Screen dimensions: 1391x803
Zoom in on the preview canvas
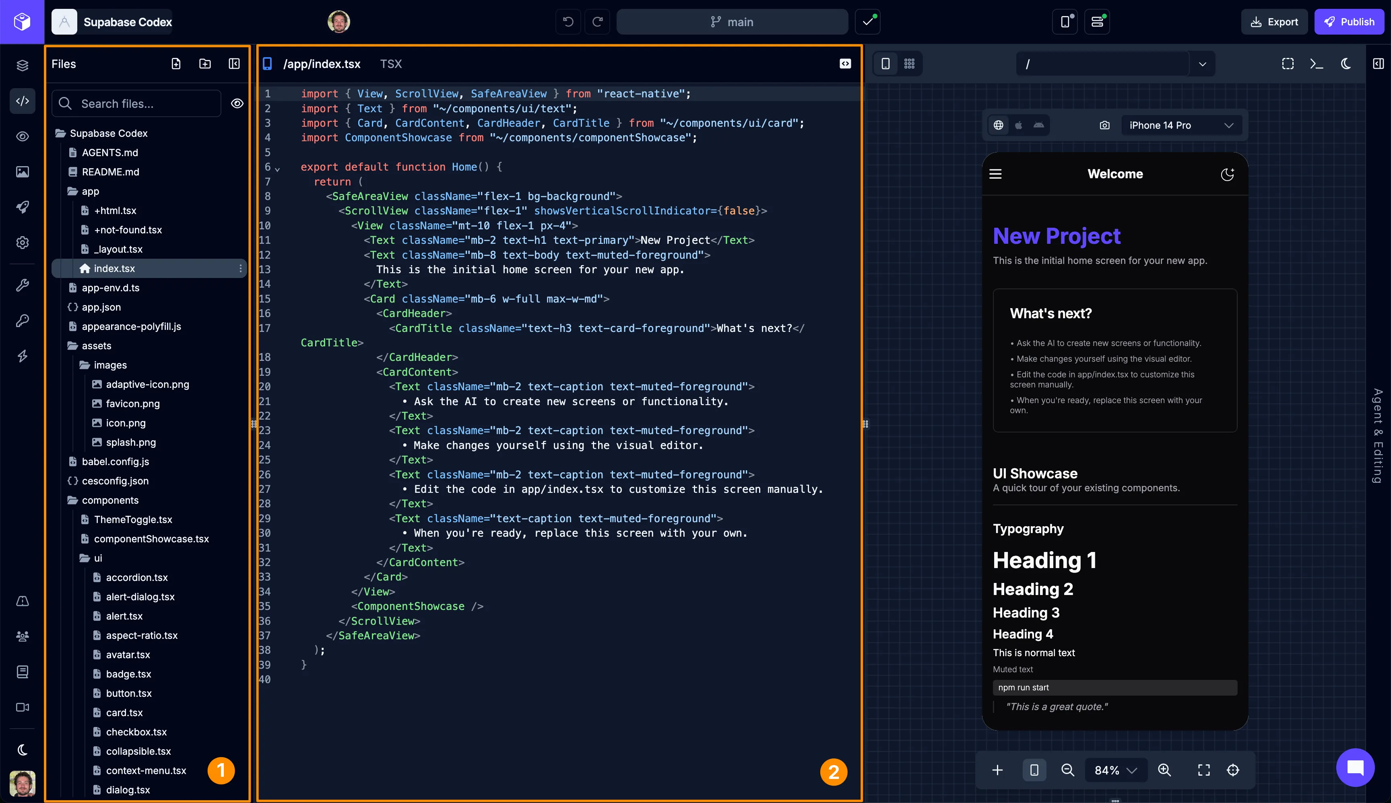1165,770
